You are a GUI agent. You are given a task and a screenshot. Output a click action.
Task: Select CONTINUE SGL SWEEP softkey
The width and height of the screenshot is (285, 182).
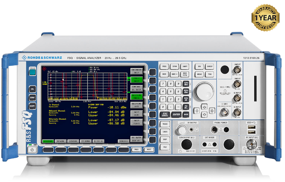[x=136, y=88]
